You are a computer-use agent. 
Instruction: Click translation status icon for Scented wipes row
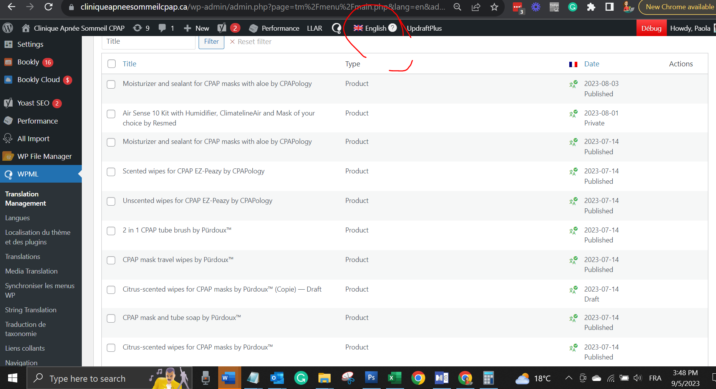(x=573, y=171)
